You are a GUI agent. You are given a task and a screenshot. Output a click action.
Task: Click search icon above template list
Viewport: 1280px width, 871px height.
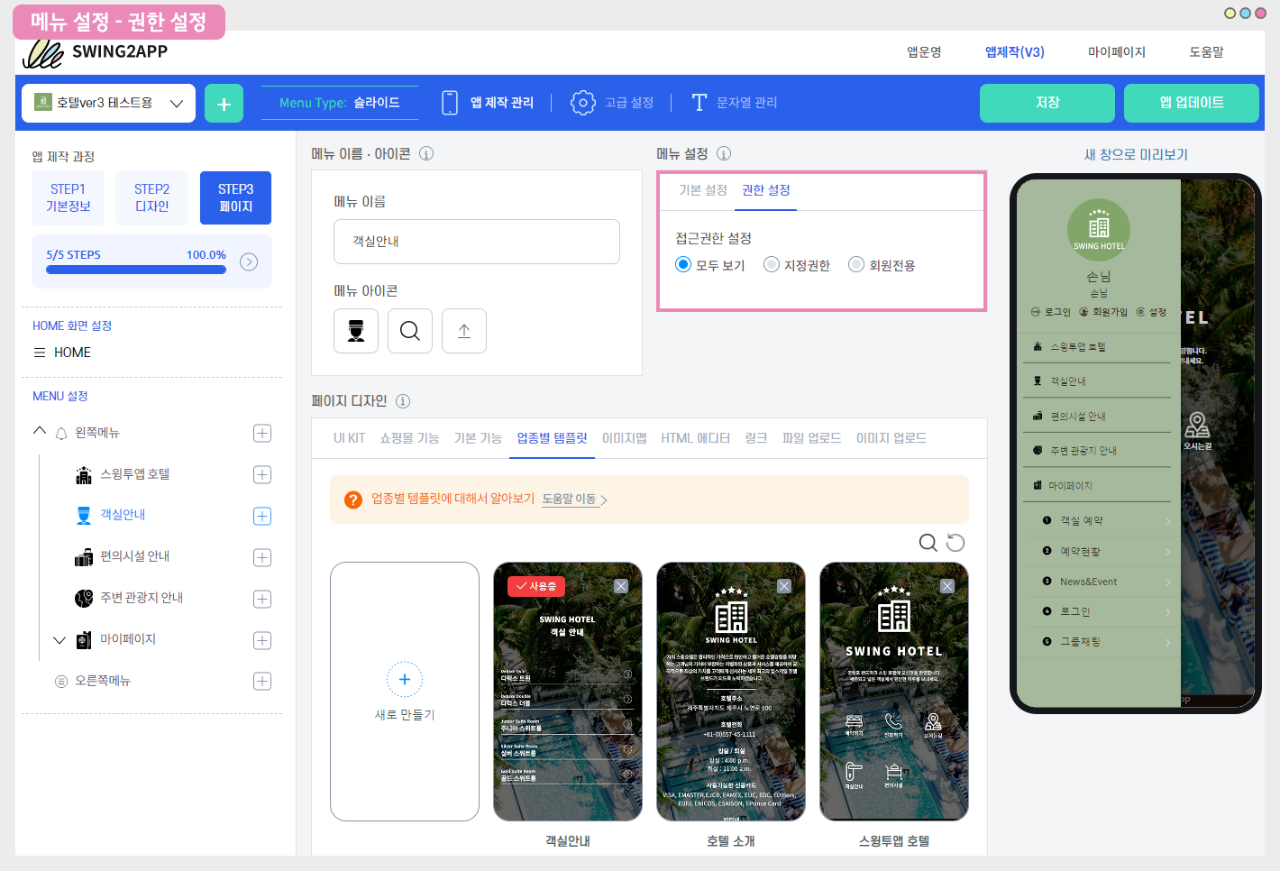point(928,542)
